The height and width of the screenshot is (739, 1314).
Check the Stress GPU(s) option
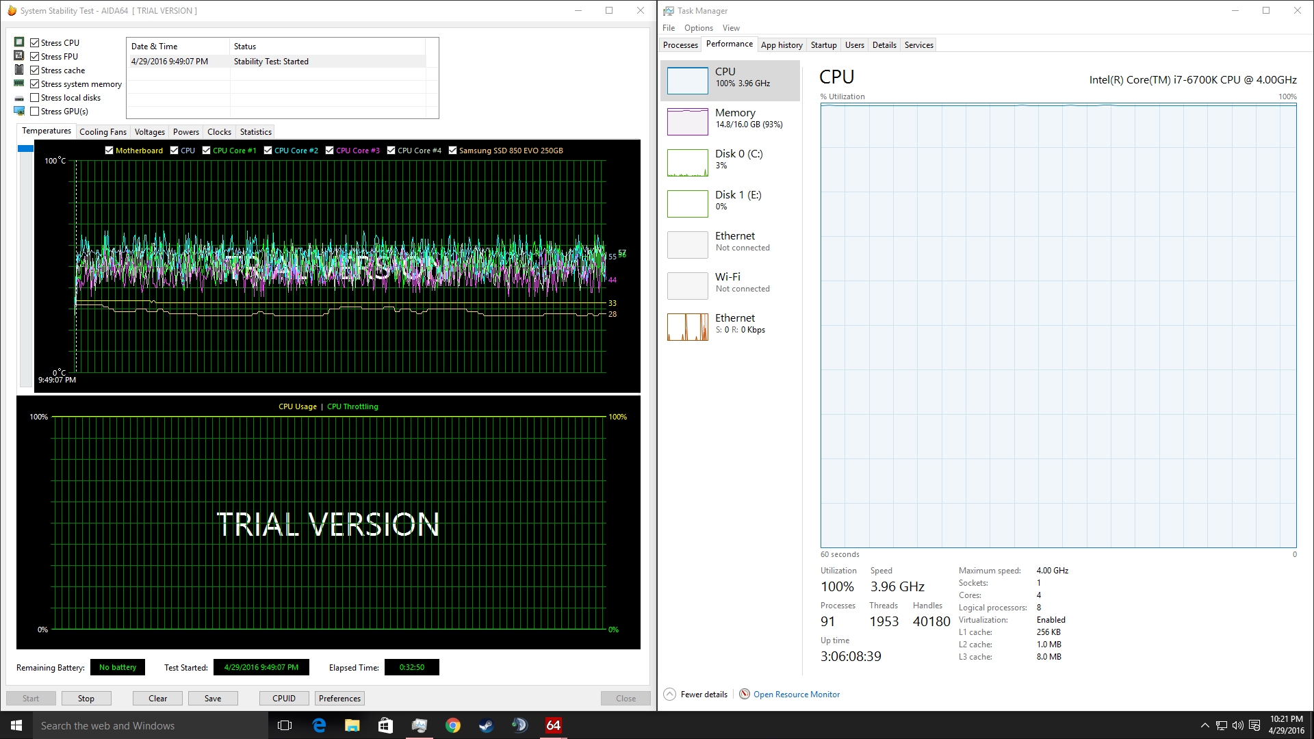point(35,112)
